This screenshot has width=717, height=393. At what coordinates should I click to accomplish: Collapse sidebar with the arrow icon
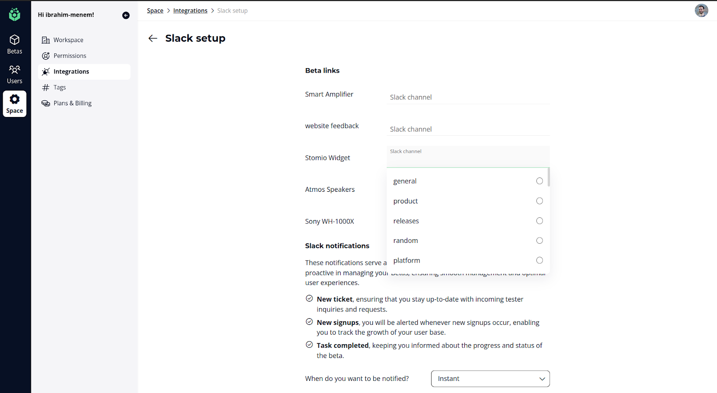pos(126,15)
